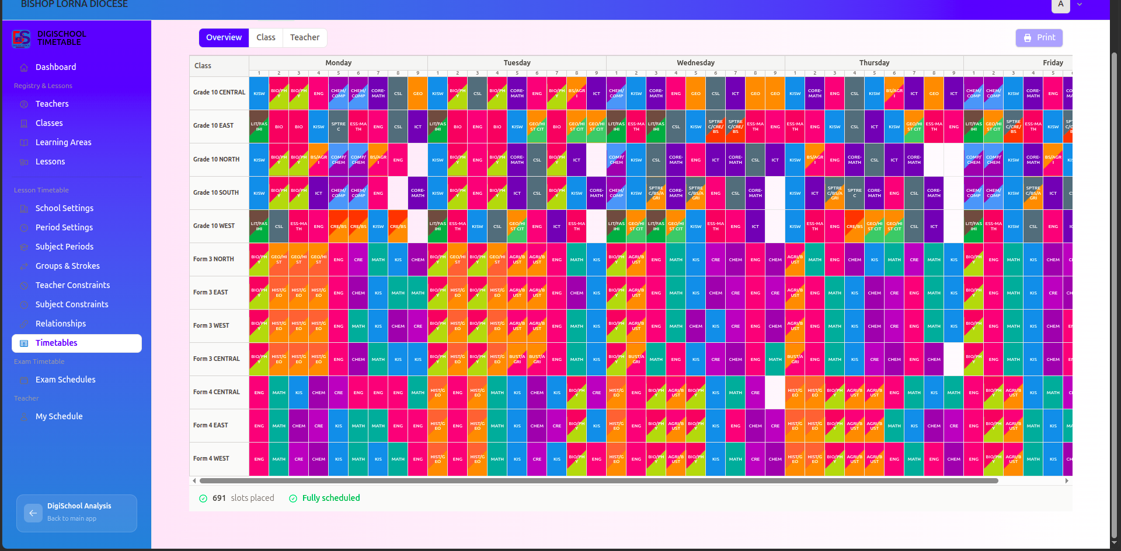1121x551 pixels.
Task: Click the Friday column header
Action: coord(1018,63)
